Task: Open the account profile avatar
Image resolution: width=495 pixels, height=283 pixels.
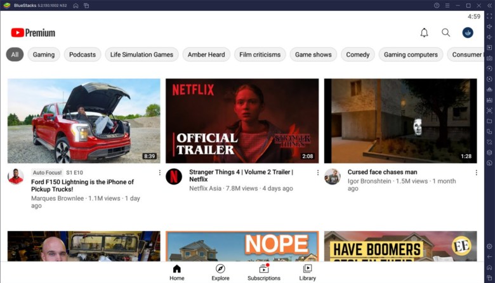Action: point(468,32)
